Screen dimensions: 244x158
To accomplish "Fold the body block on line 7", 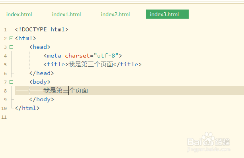I will (12, 82).
